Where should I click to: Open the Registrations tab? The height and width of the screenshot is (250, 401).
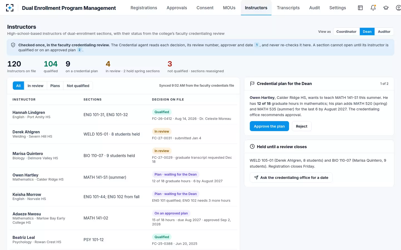point(144,8)
